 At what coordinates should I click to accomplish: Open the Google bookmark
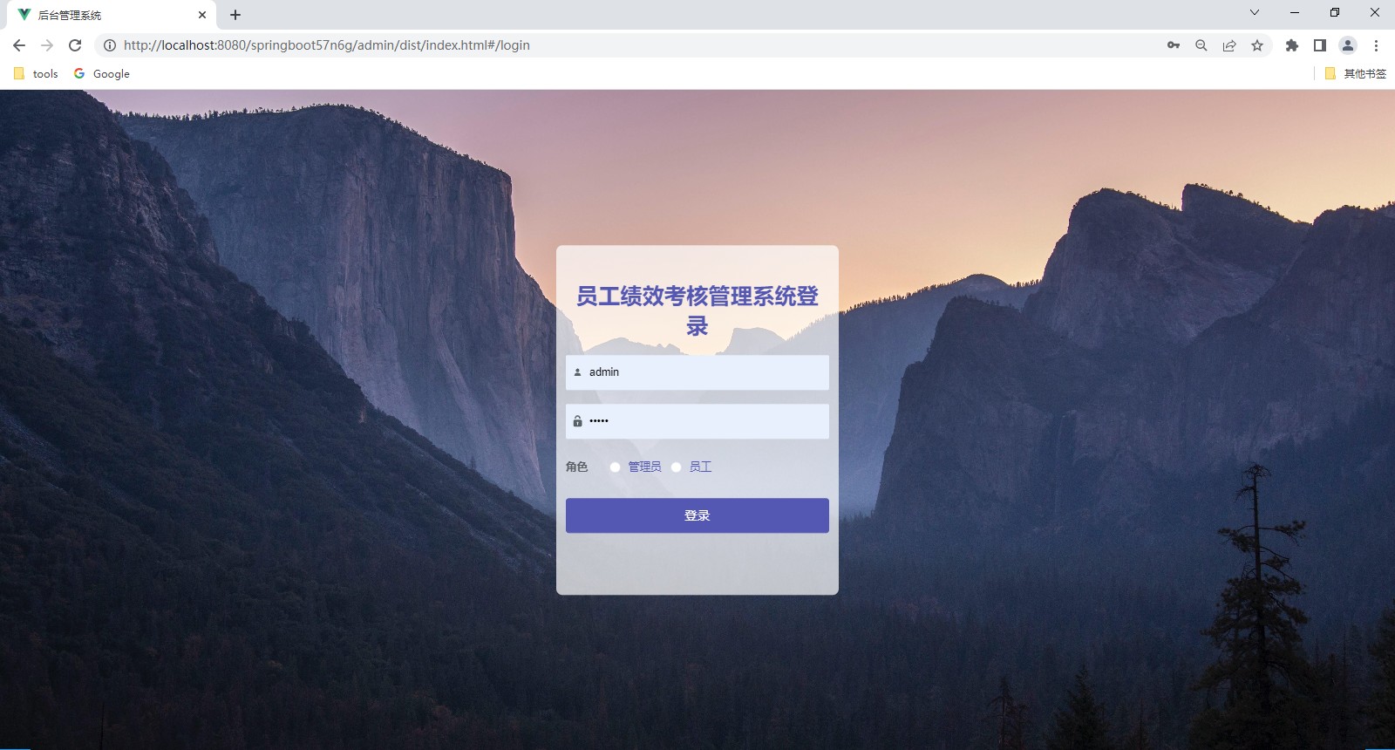(x=102, y=73)
